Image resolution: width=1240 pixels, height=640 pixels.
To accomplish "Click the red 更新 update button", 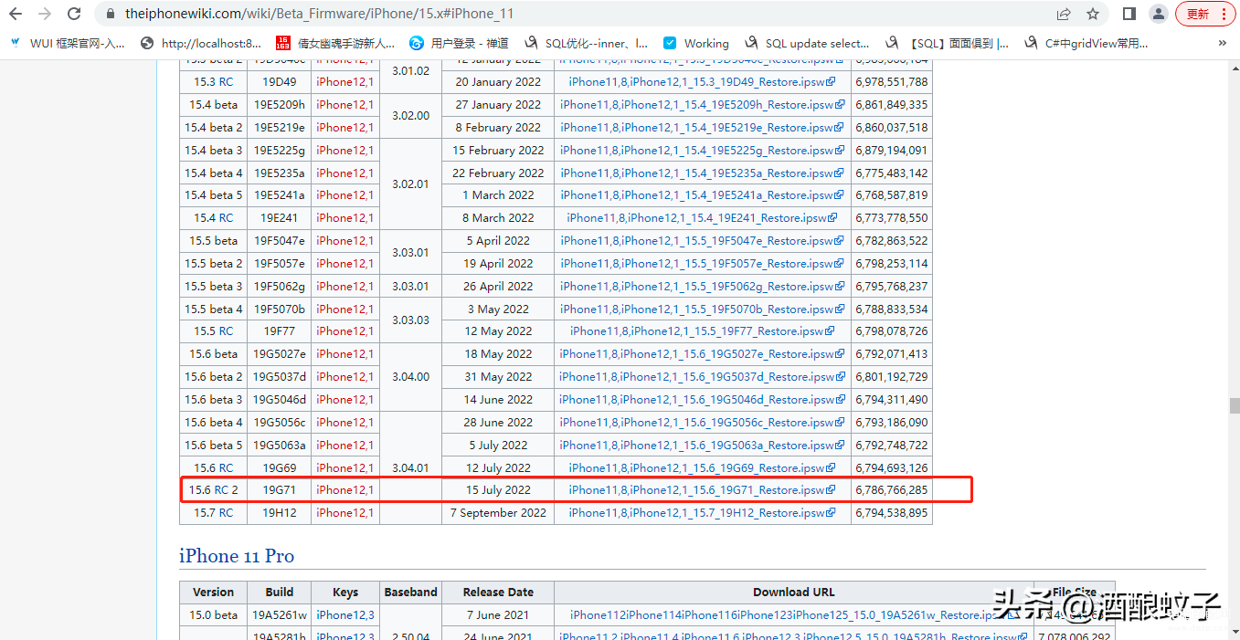I will tap(1206, 15).
